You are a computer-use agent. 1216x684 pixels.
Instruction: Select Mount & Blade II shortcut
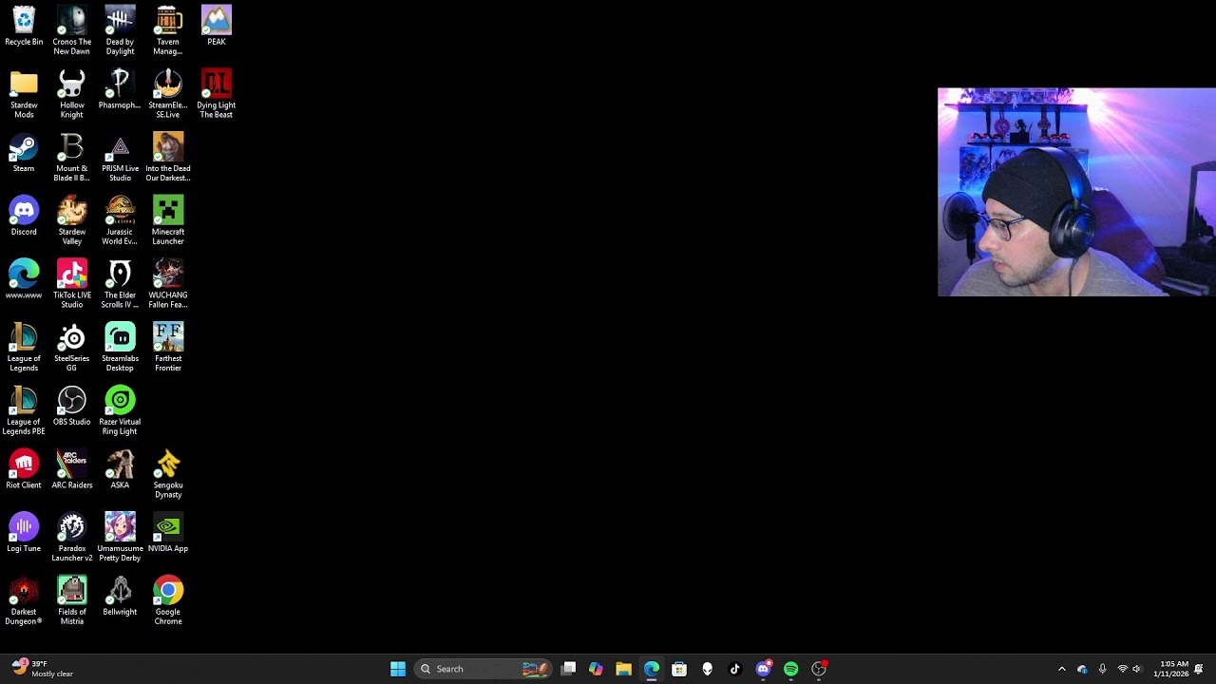pos(72,158)
